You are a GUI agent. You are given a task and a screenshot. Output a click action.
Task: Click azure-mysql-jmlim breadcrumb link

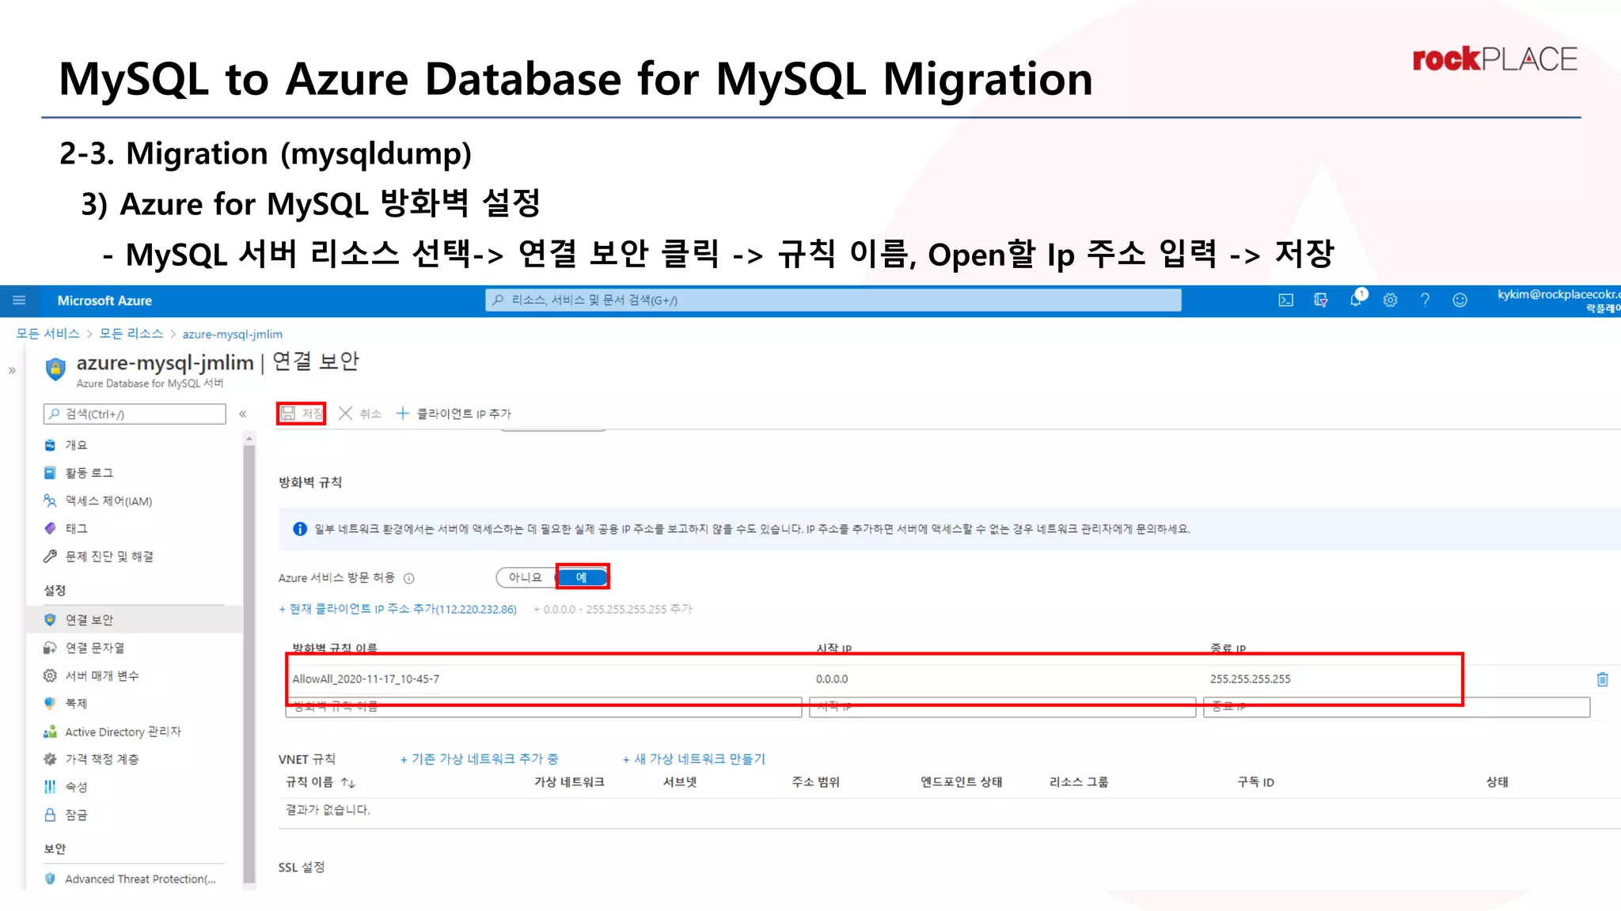232,335
